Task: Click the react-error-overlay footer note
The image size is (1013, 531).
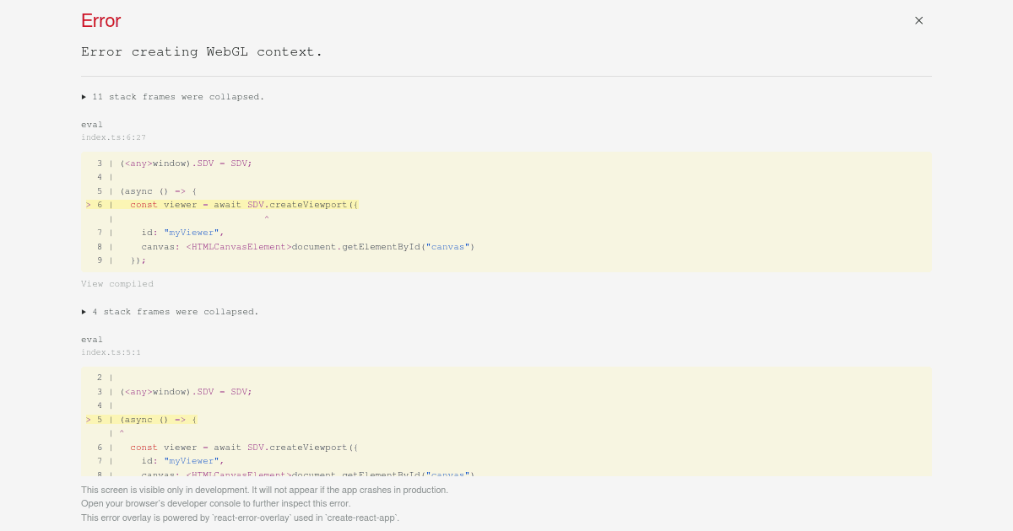Action: pos(241,518)
